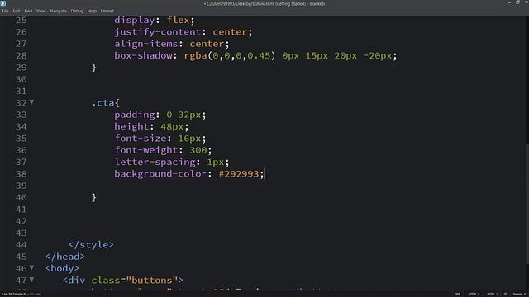Click the Brackets app icon in title bar

pyautogui.click(x=3, y=3)
